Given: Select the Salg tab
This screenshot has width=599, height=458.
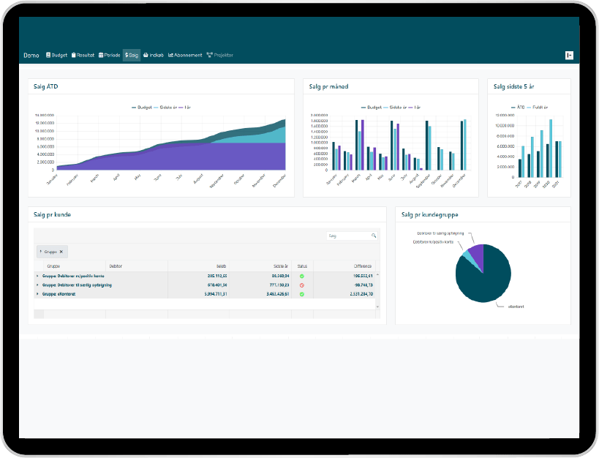Looking at the screenshot, I should pyautogui.click(x=132, y=55).
